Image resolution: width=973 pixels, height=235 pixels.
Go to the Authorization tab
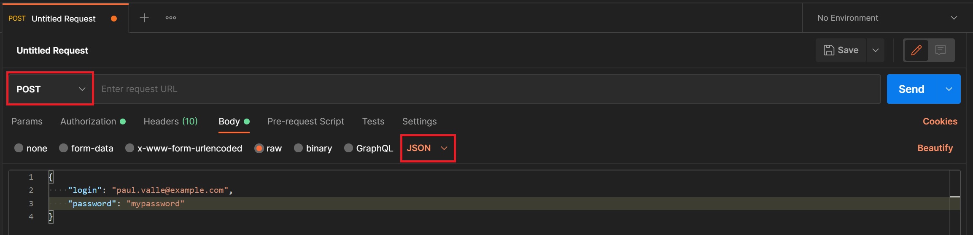[x=88, y=122]
